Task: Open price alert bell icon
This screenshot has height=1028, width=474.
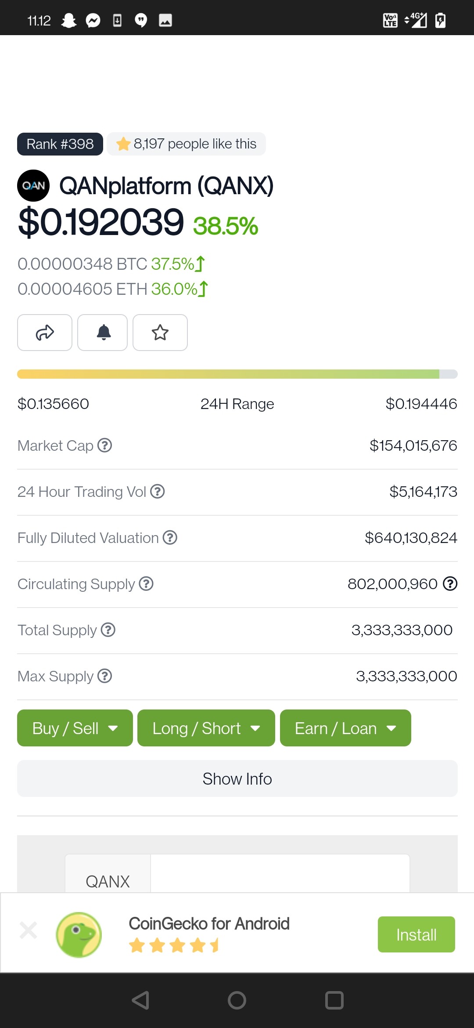Action: click(103, 333)
